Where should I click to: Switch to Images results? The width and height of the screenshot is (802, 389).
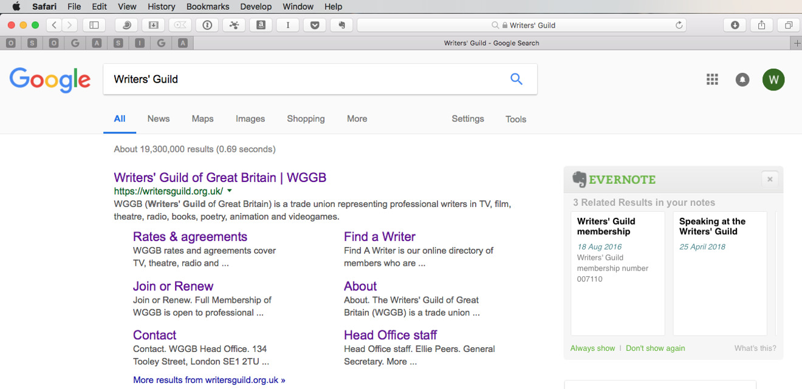[x=250, y=119]
